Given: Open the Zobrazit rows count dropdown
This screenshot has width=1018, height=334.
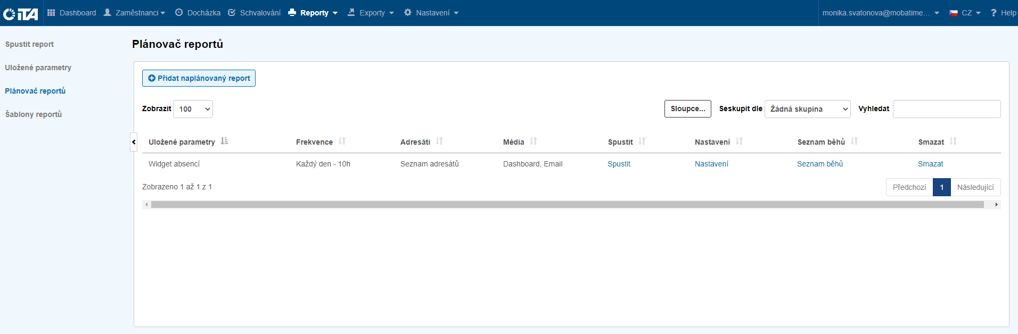Looking at the screenshot, I should 193,109.
